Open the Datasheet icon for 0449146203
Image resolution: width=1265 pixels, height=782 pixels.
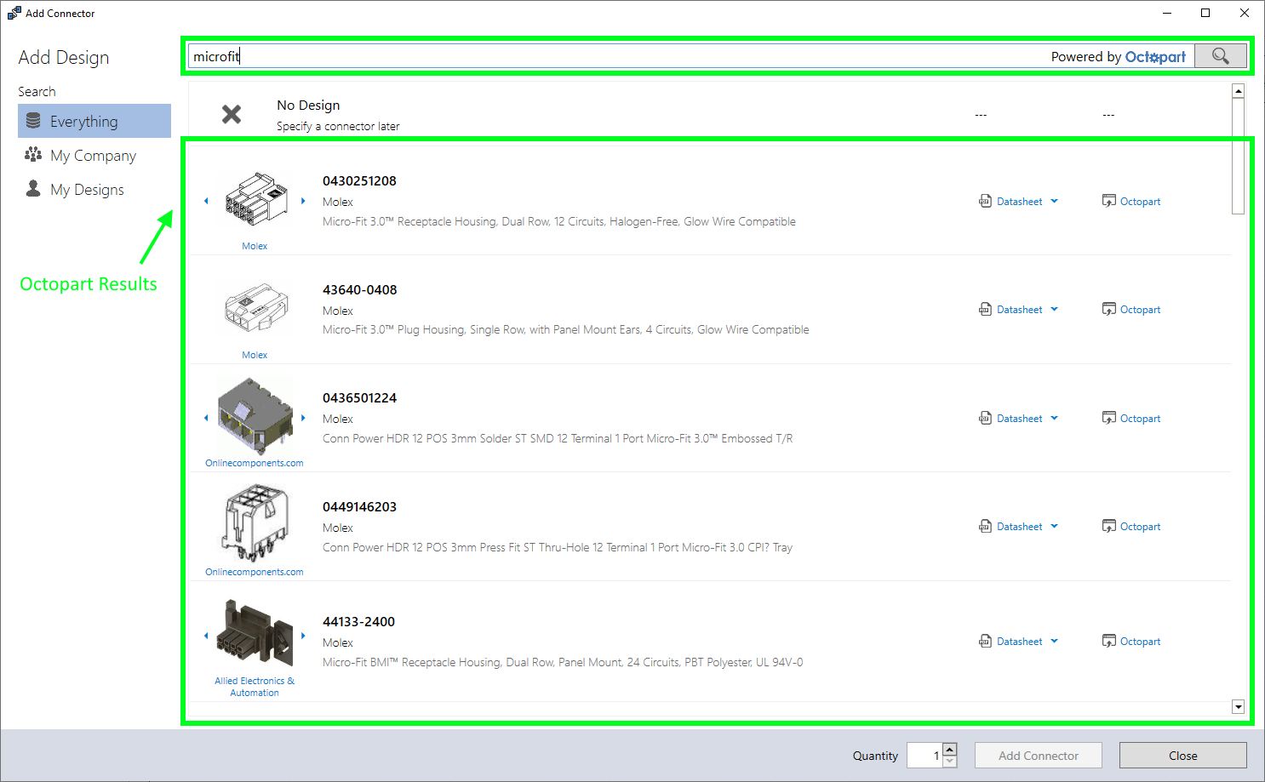click(985, 526)
